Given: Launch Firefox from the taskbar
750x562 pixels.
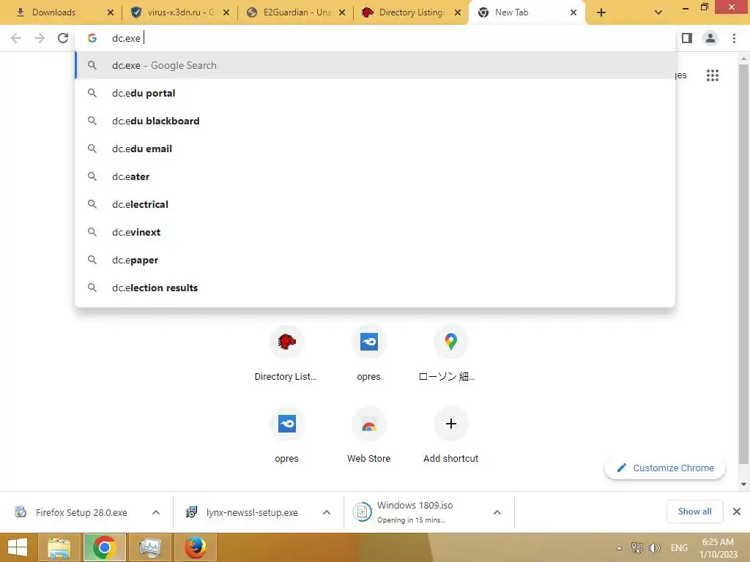Looking at the screenshot, I should [195, 547].
